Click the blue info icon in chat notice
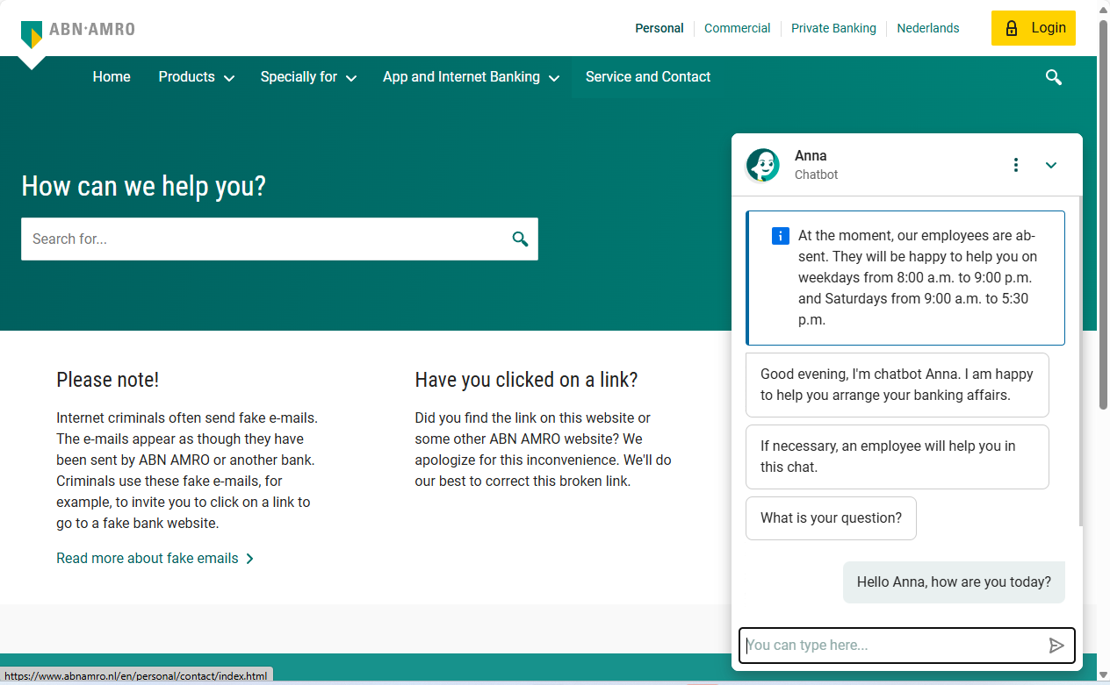 780,236
